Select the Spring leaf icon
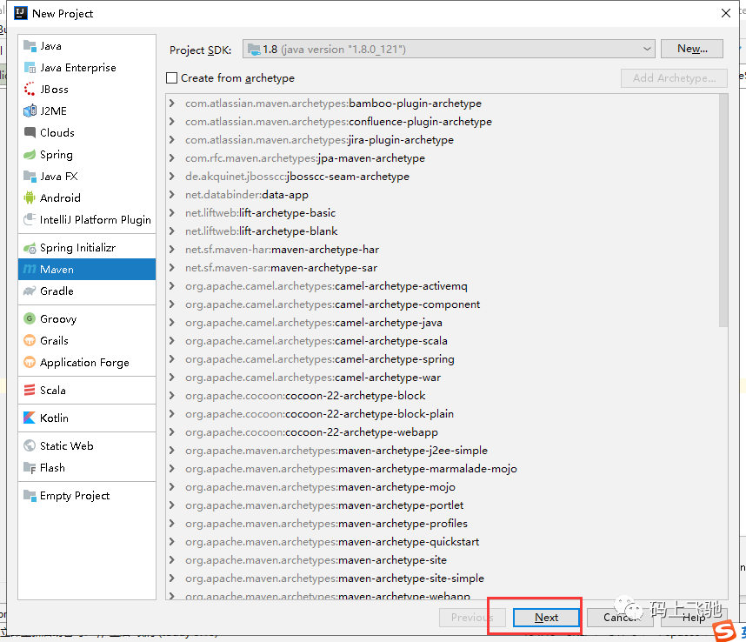 click(x=30, y=155)
